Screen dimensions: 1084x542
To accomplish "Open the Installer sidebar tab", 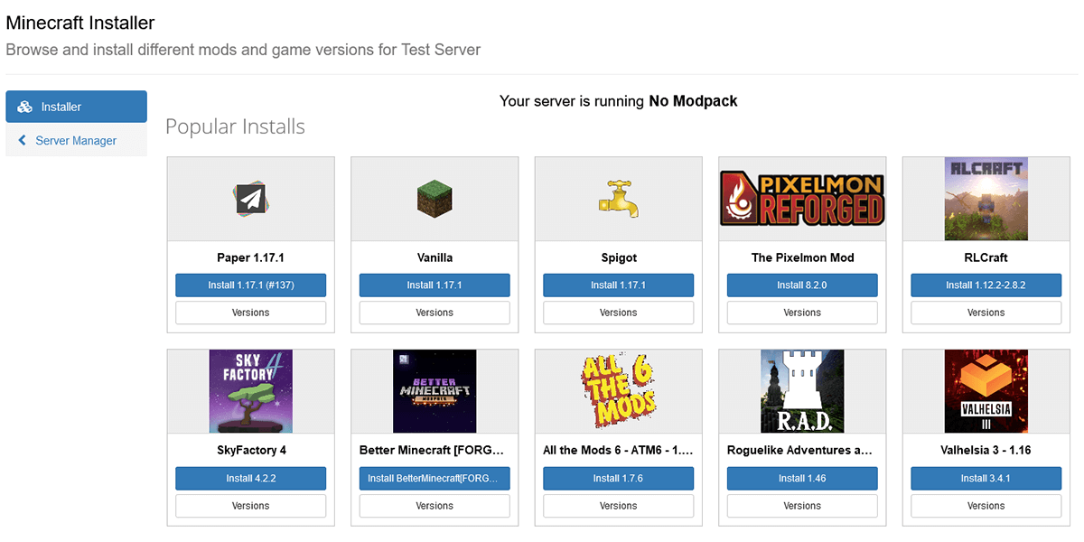I will pyautogui.click(x=76, y=107).
